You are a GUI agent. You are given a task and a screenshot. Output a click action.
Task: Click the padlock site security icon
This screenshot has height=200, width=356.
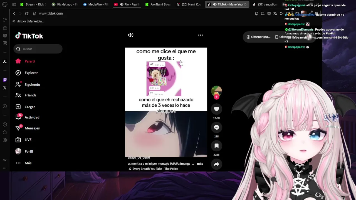(34, 13)
